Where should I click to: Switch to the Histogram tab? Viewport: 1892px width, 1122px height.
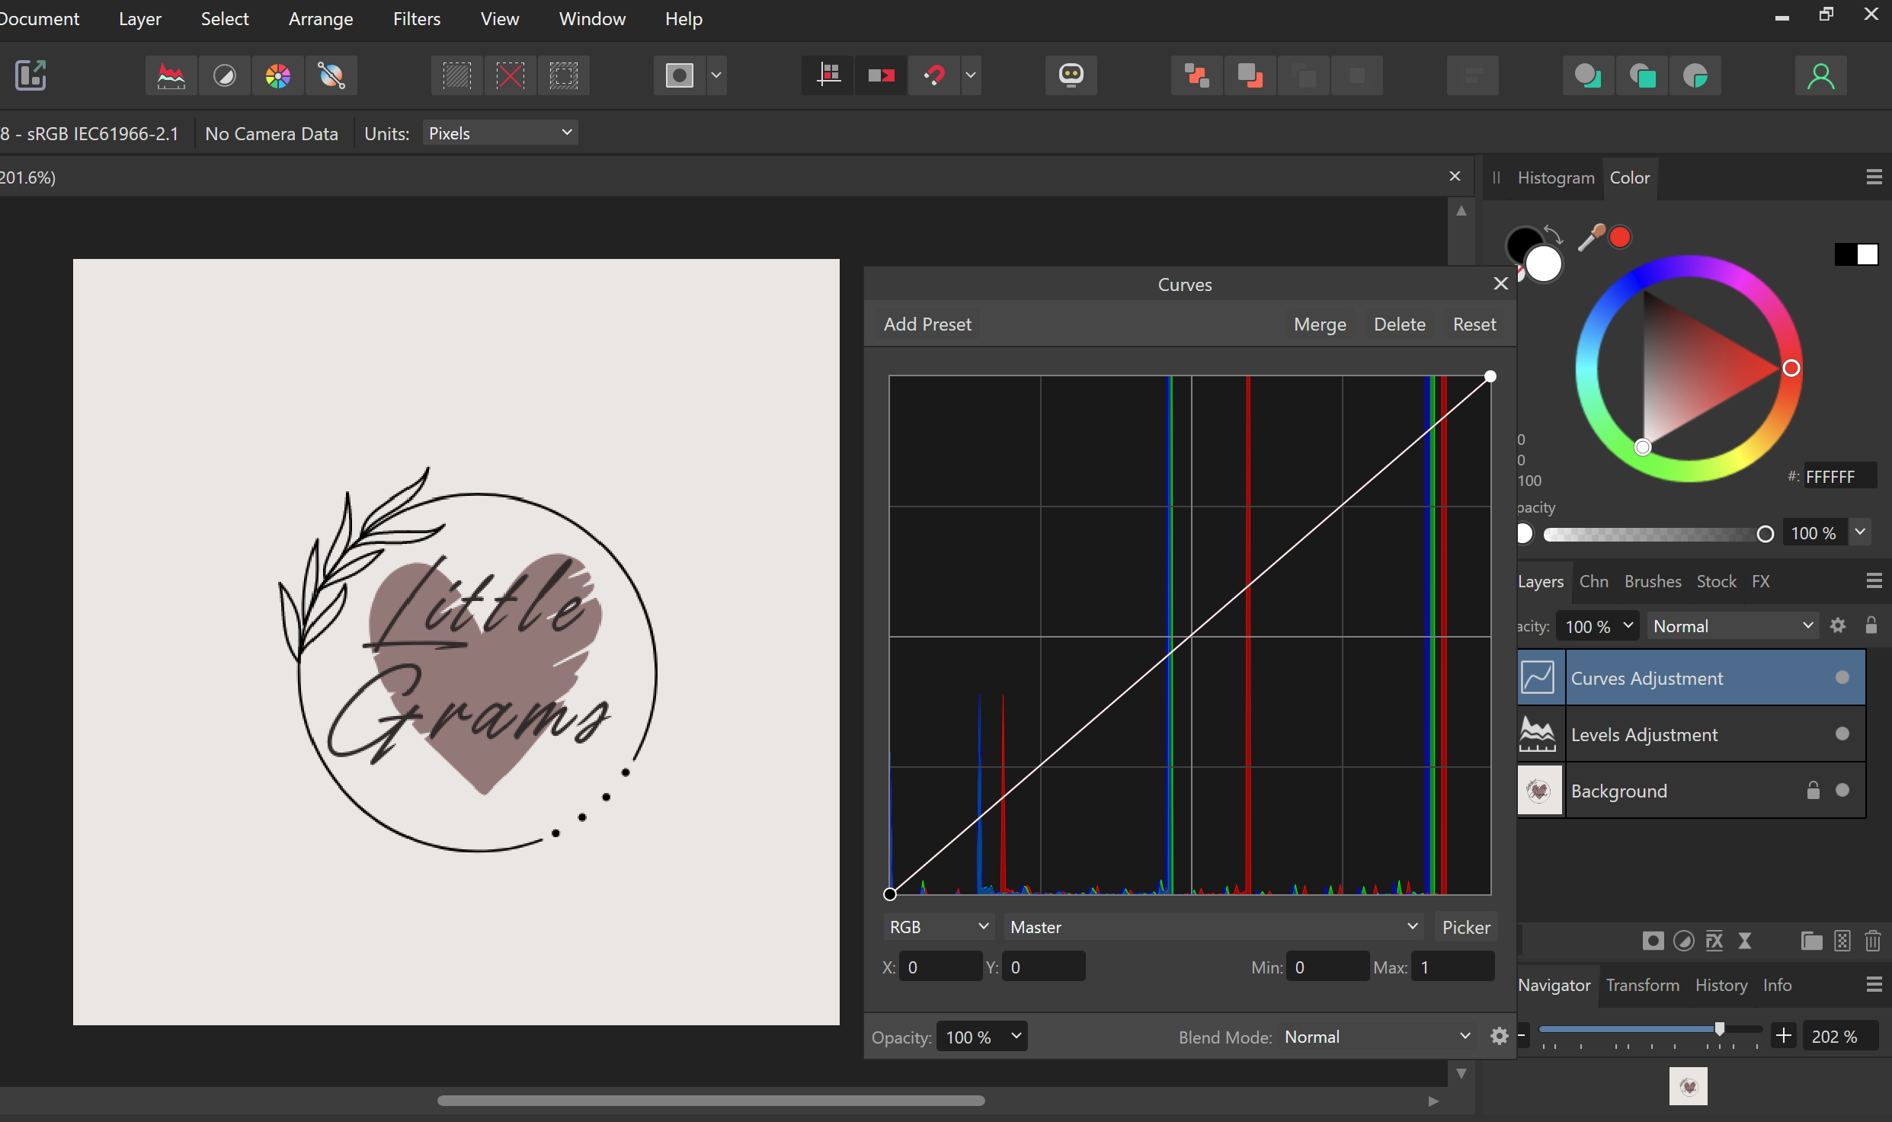(1554, 177)
